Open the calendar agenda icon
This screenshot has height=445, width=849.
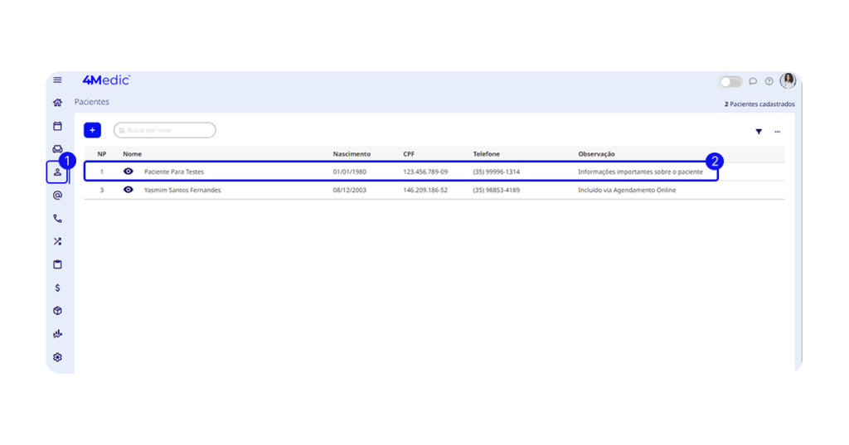tap(57, 126)
